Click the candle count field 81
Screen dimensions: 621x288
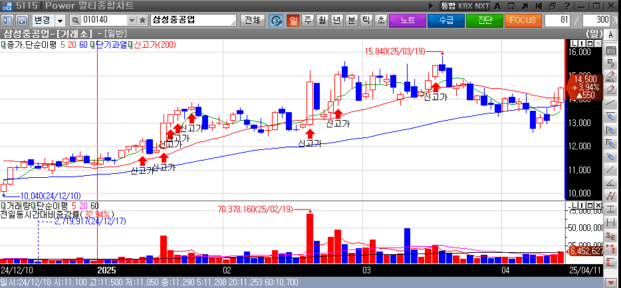pyautogui.click(x=558, y=20)
